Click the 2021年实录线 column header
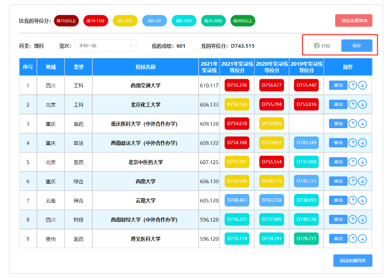This screenshot has width=392, height=278. pyautogui.click(x=209, y=67)
